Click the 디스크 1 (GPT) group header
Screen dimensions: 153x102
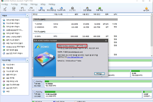(75, 19)
